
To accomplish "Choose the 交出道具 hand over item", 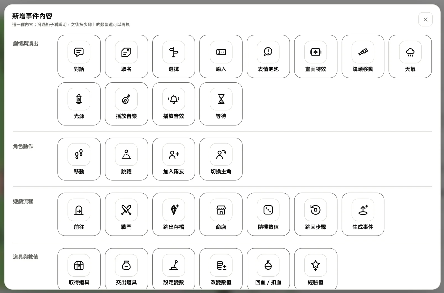I will coord(126,269).
